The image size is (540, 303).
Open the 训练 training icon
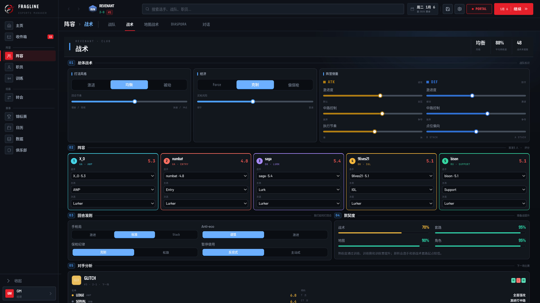pyautogui.click(x=9, y=78)
